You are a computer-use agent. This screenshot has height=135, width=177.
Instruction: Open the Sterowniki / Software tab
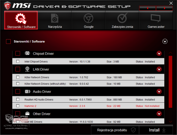[x=21, y=20]
